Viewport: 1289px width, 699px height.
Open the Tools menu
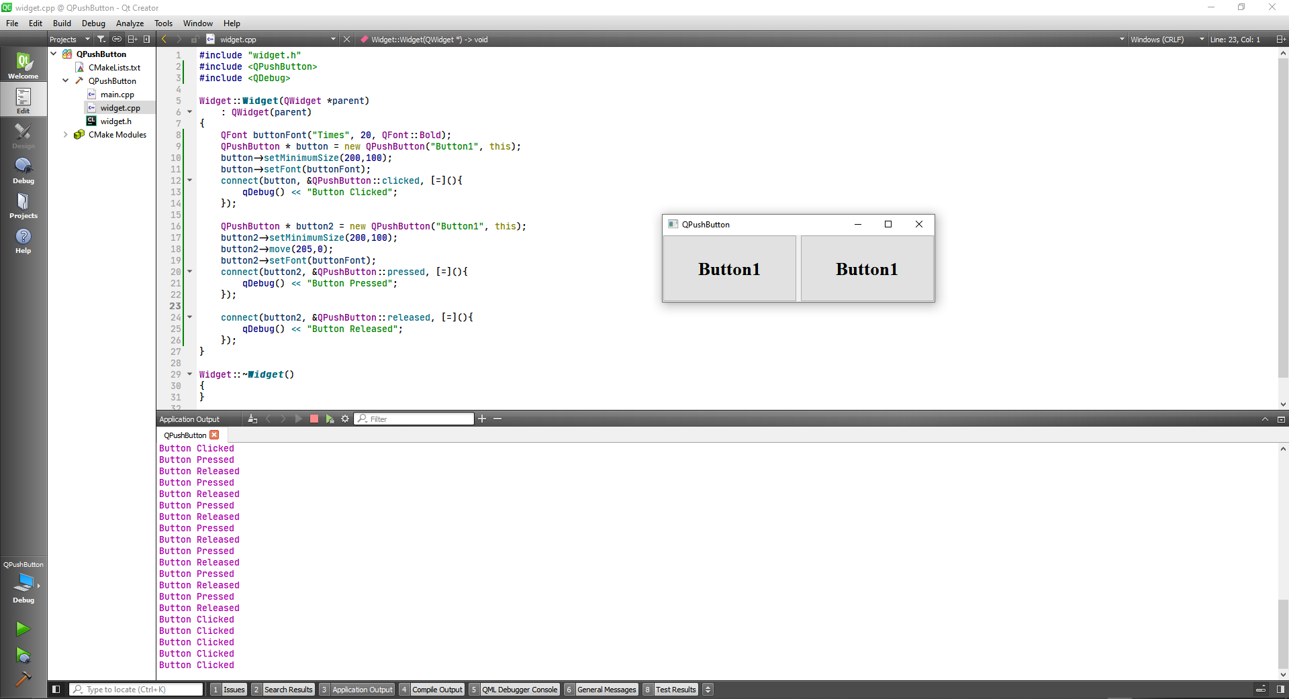coord(163,23)
